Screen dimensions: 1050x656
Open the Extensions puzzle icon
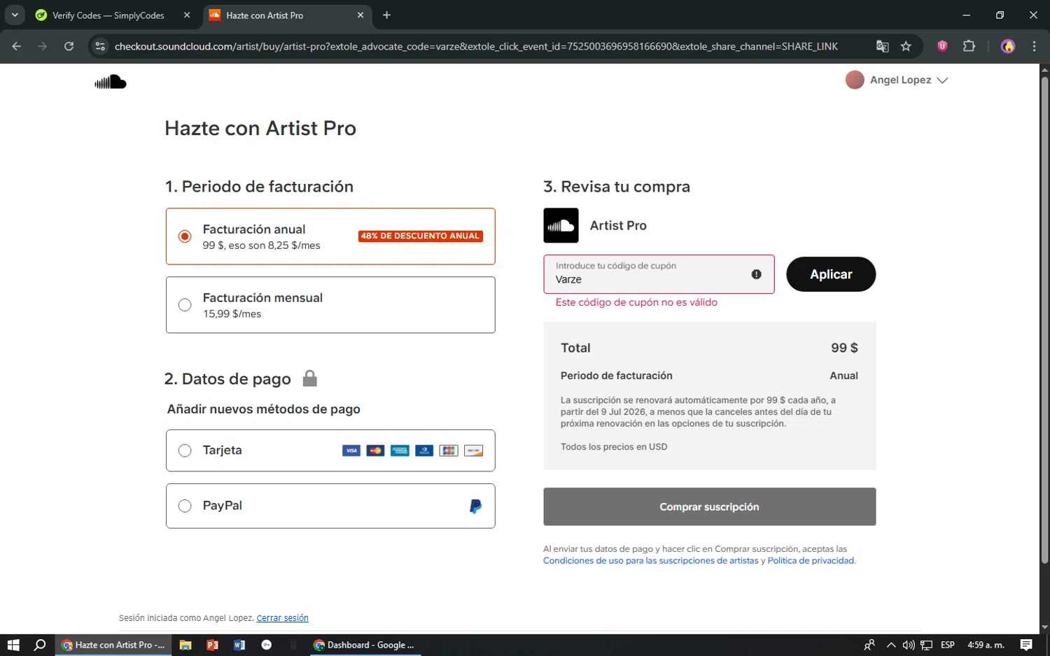click(969, 46)
